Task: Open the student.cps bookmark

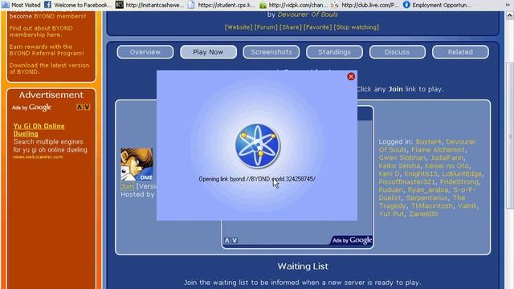Action: pos(222,5)
